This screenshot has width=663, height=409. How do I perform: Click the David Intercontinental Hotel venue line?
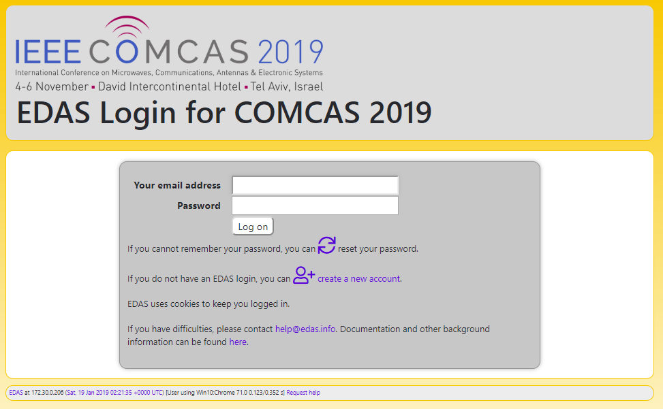pyautogui.click(x=169, y=86)
